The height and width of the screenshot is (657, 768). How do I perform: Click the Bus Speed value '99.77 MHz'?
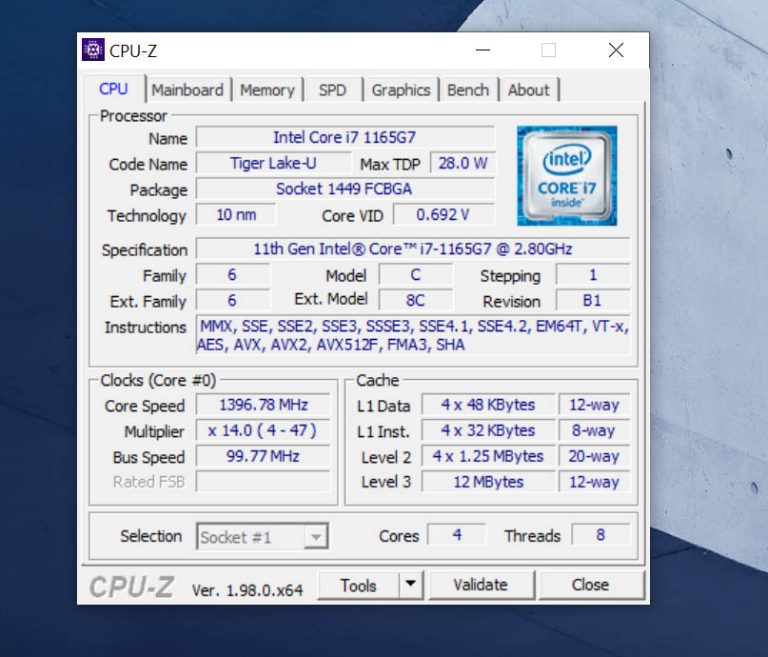263,456
